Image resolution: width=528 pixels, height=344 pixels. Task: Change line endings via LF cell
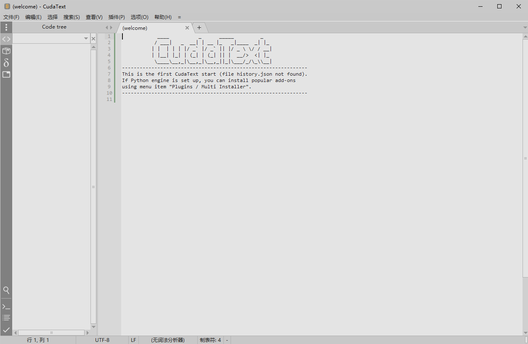click(x=133, y=340)
